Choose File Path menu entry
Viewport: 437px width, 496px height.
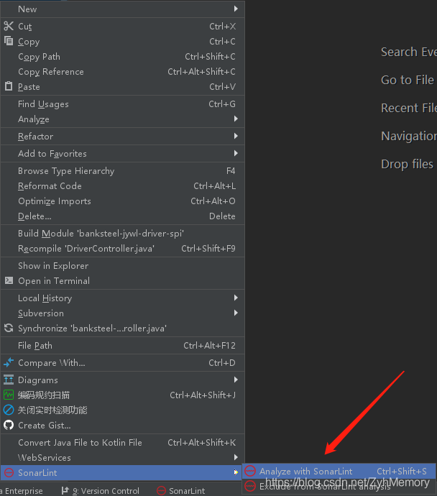123,346
